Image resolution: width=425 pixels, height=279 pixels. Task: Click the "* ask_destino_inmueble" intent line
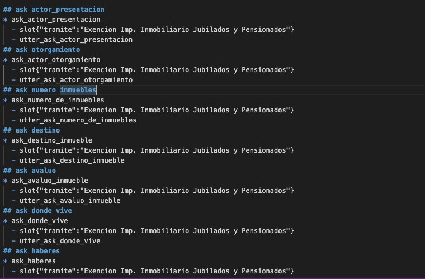point(51,140)
